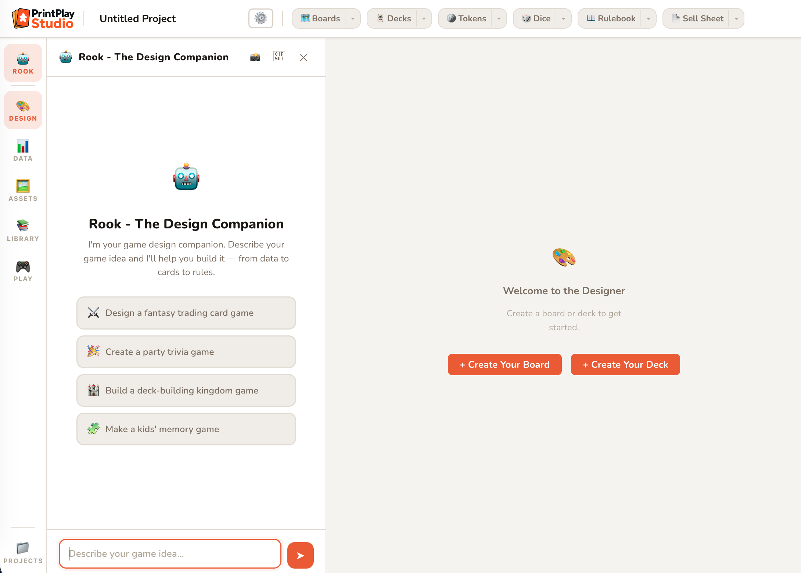Open the Library sidebar section

[x=23, y=230]
